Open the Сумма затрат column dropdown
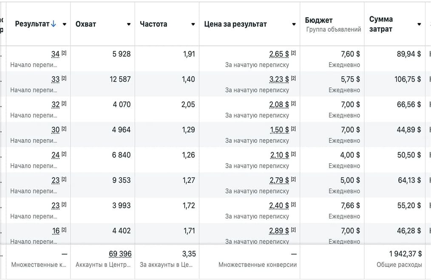Image resolution: width=431 pixels, height=280 pixels. click(x=419, y=24)
